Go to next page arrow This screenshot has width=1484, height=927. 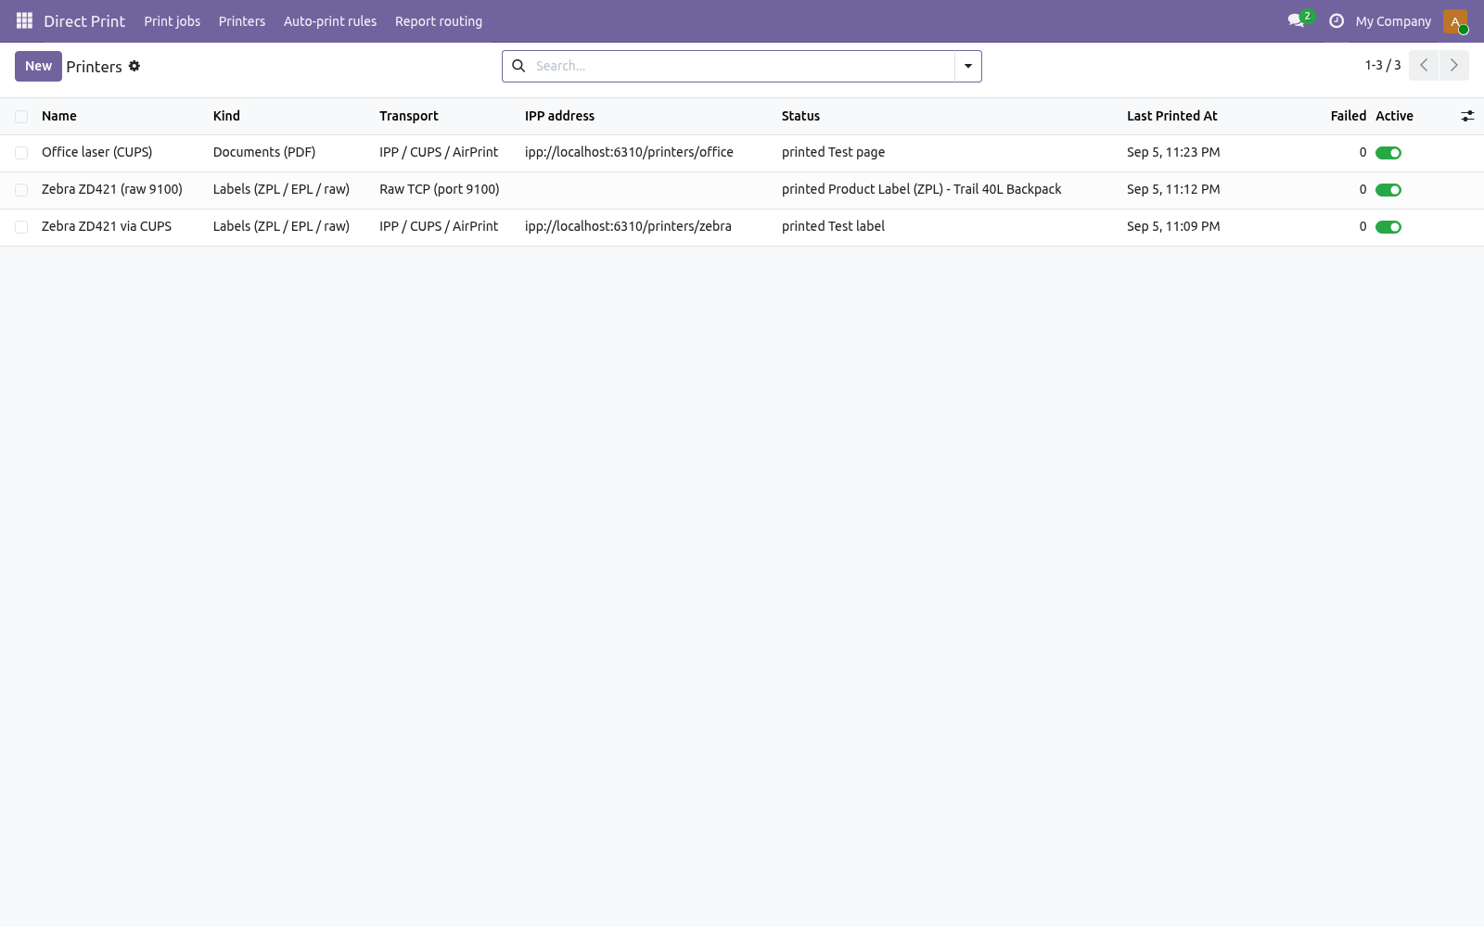point(1453,65)
